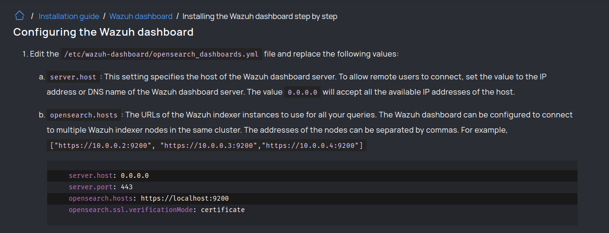Click the example hosts array with 10.0.0.2:9200

[206, 146]
